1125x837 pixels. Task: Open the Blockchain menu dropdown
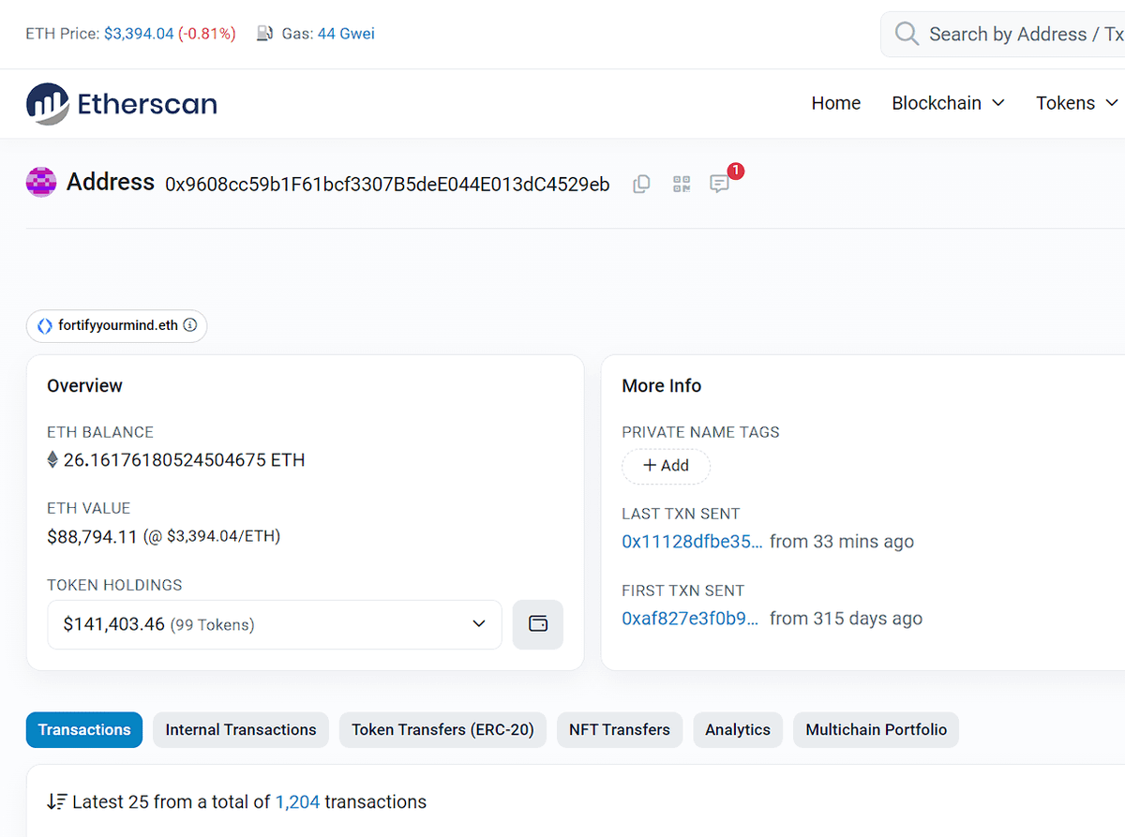(948, 103)
